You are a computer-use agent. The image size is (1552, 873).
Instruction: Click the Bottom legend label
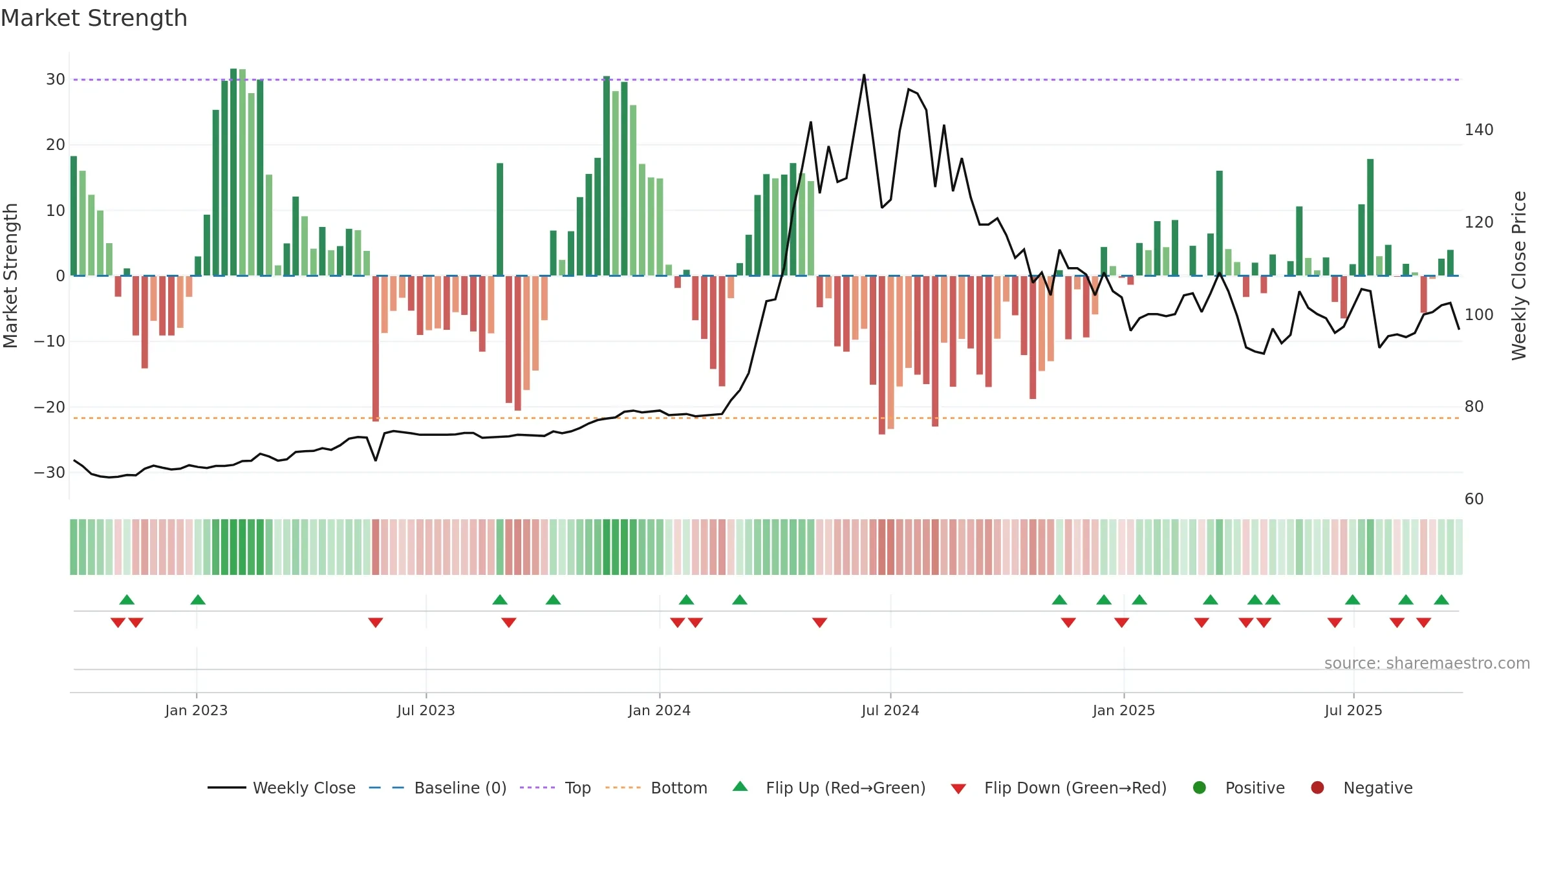[x=679, y=788]
